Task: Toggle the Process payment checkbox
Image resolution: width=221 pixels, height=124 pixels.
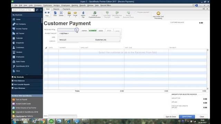Action: (136, 12)
